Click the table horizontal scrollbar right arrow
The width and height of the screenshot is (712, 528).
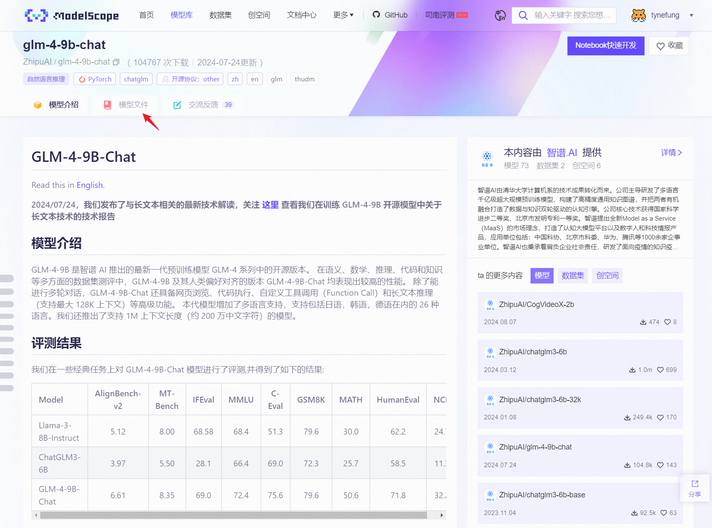pyautogui.click(x=442, y=515)
